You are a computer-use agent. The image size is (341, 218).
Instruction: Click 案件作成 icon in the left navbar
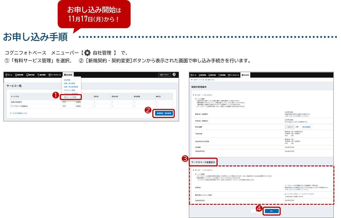coord(28,75)
